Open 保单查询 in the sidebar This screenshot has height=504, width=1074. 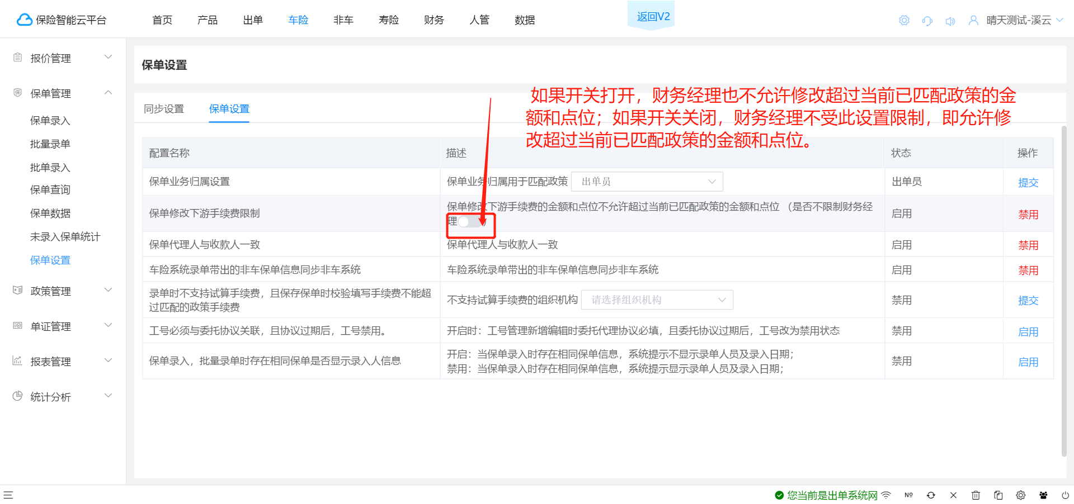point(50,190)
